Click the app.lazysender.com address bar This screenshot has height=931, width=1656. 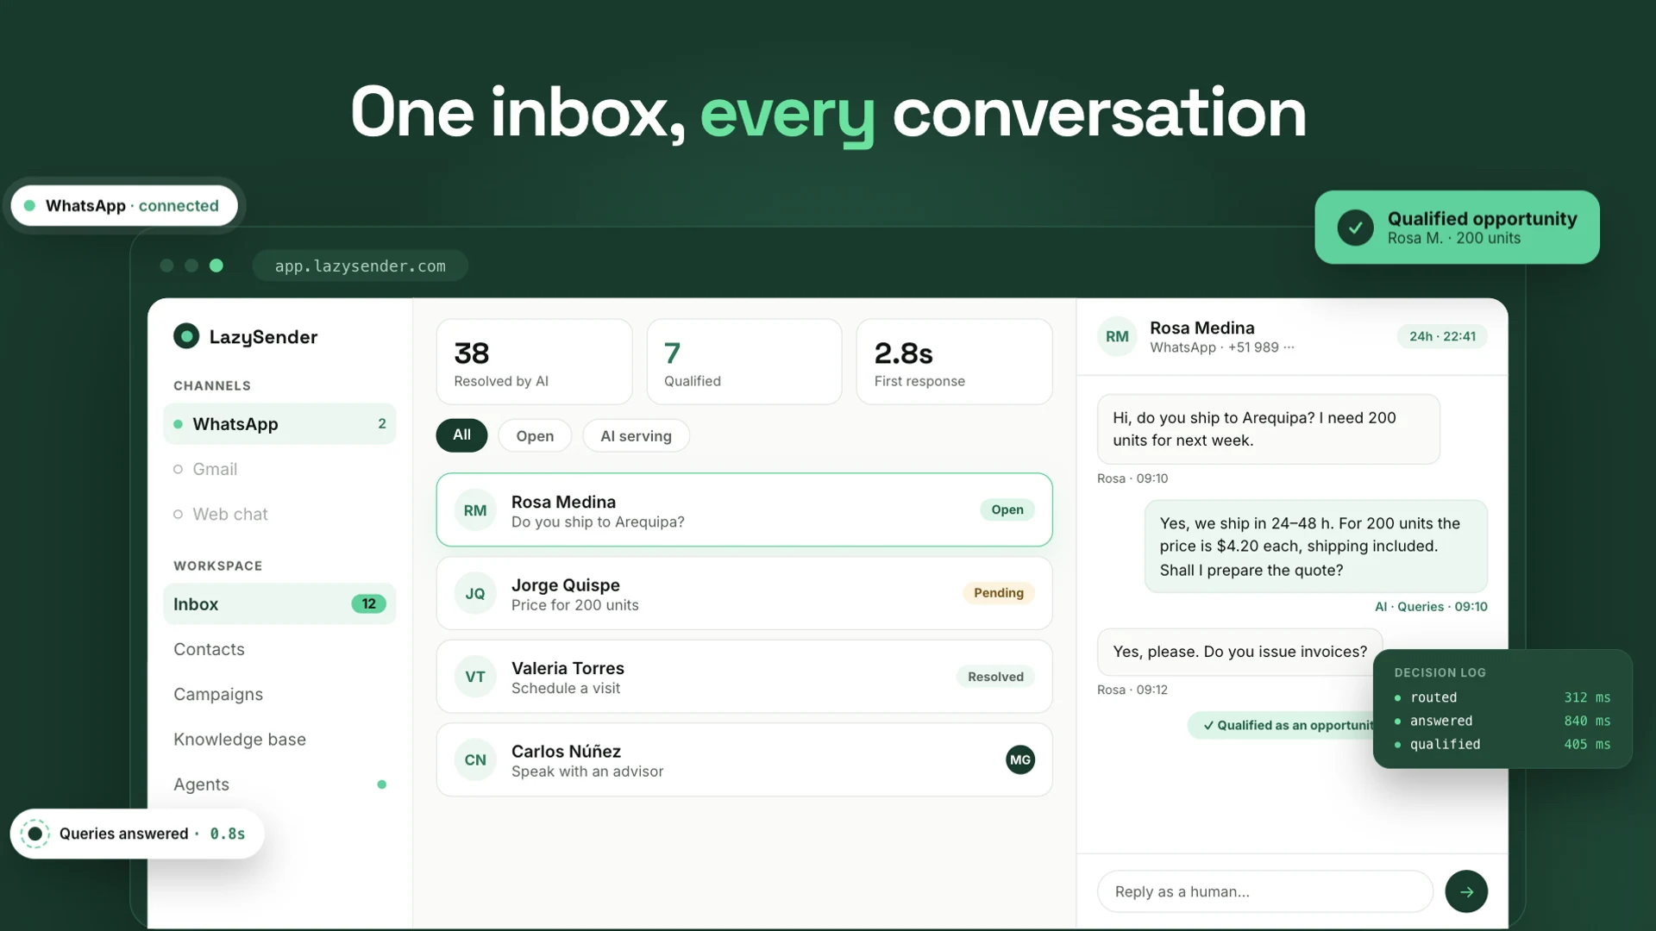point(361,266)
